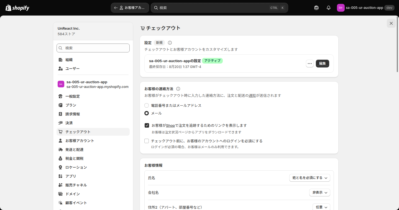
Task: Open the 氏名 dropdown 姓と名を必須にする
Action: [x=310, y=178]
